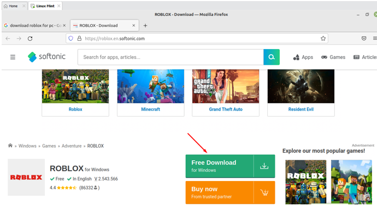Go back with the Firefox back arrow
The image size is (377, 212).
tap(8, 38)
